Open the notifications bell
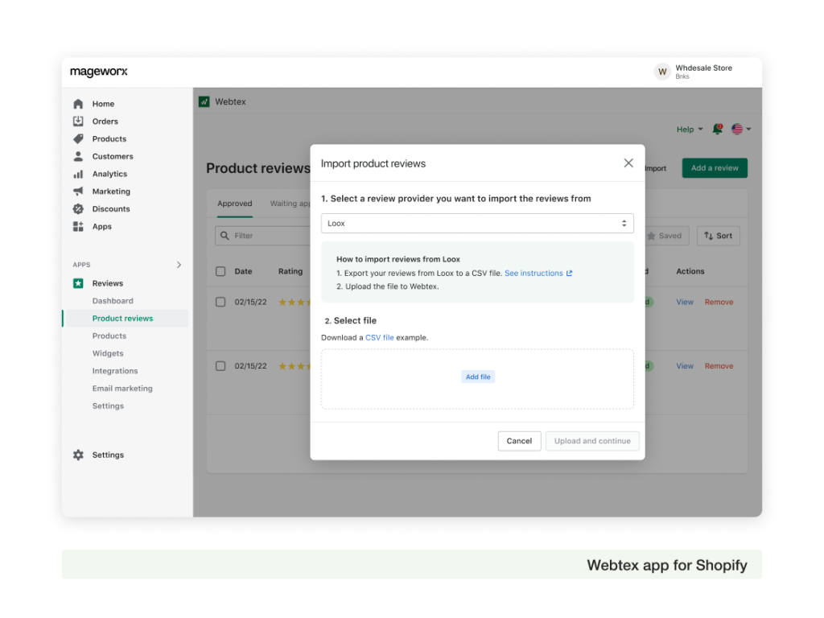824x618 pixels. (717, 129)
